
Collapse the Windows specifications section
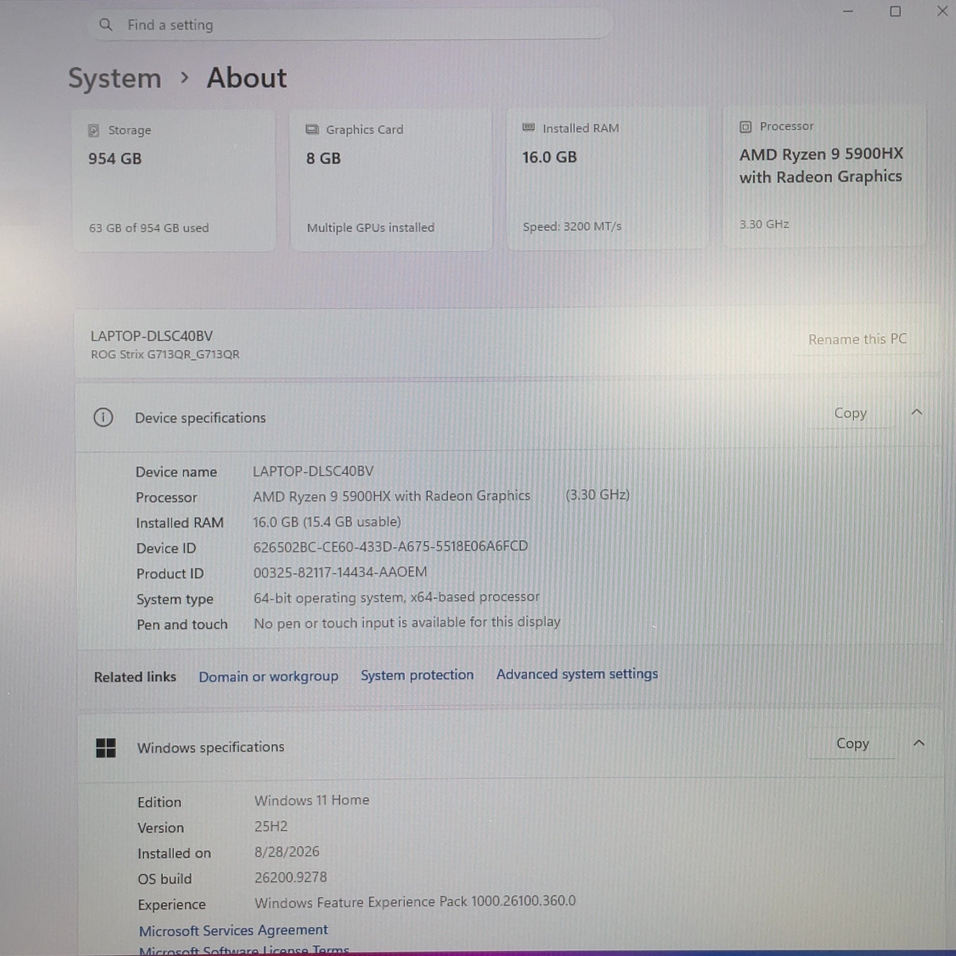coord(918,742)
